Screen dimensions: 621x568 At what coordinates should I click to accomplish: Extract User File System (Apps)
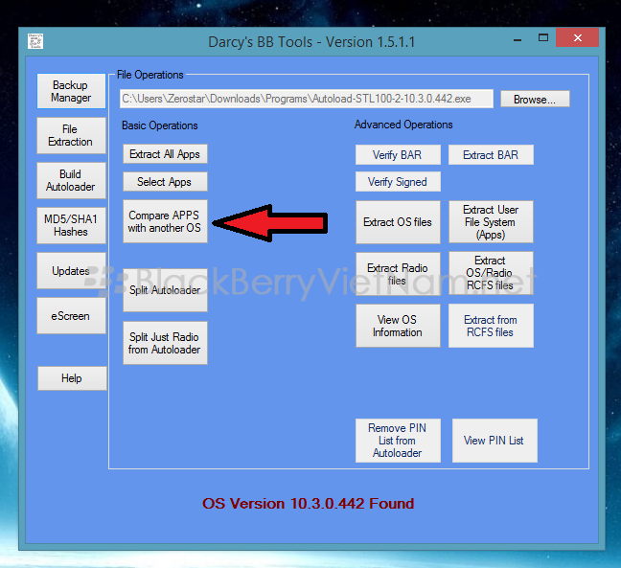click(491, 222)
